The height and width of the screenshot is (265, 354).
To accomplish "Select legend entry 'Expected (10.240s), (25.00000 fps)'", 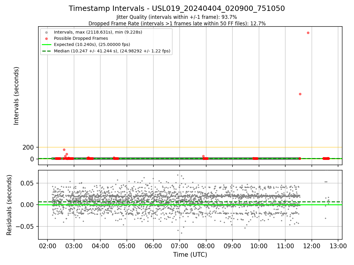I will pyautogui.click(x=92, y=44).
